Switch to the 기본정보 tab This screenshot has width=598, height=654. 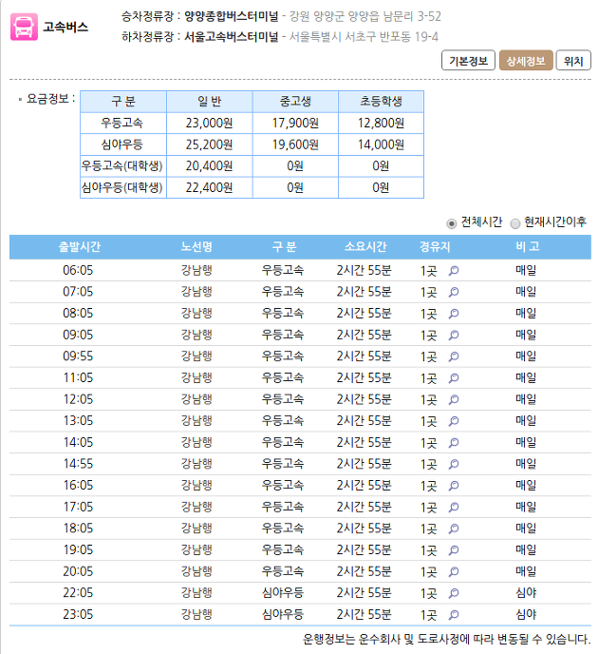[468, 61]
